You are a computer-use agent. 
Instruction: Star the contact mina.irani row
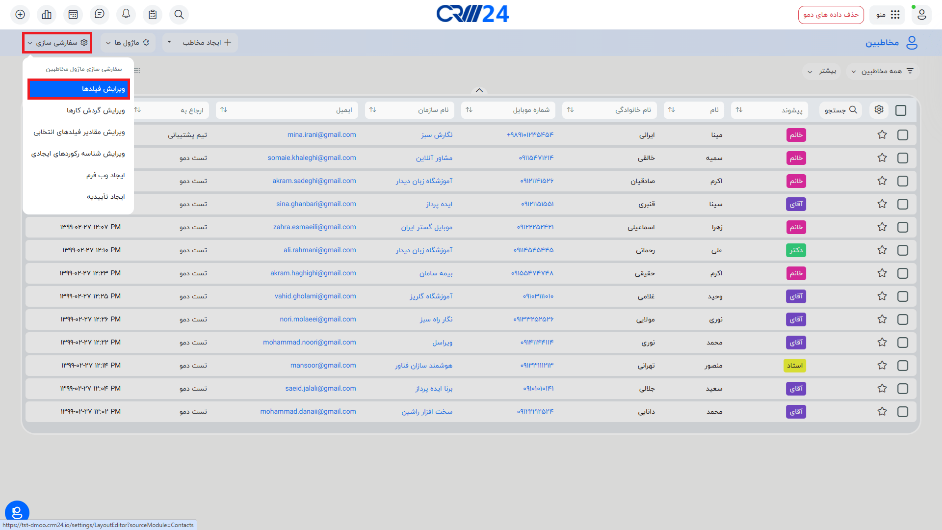pos(882,135)
